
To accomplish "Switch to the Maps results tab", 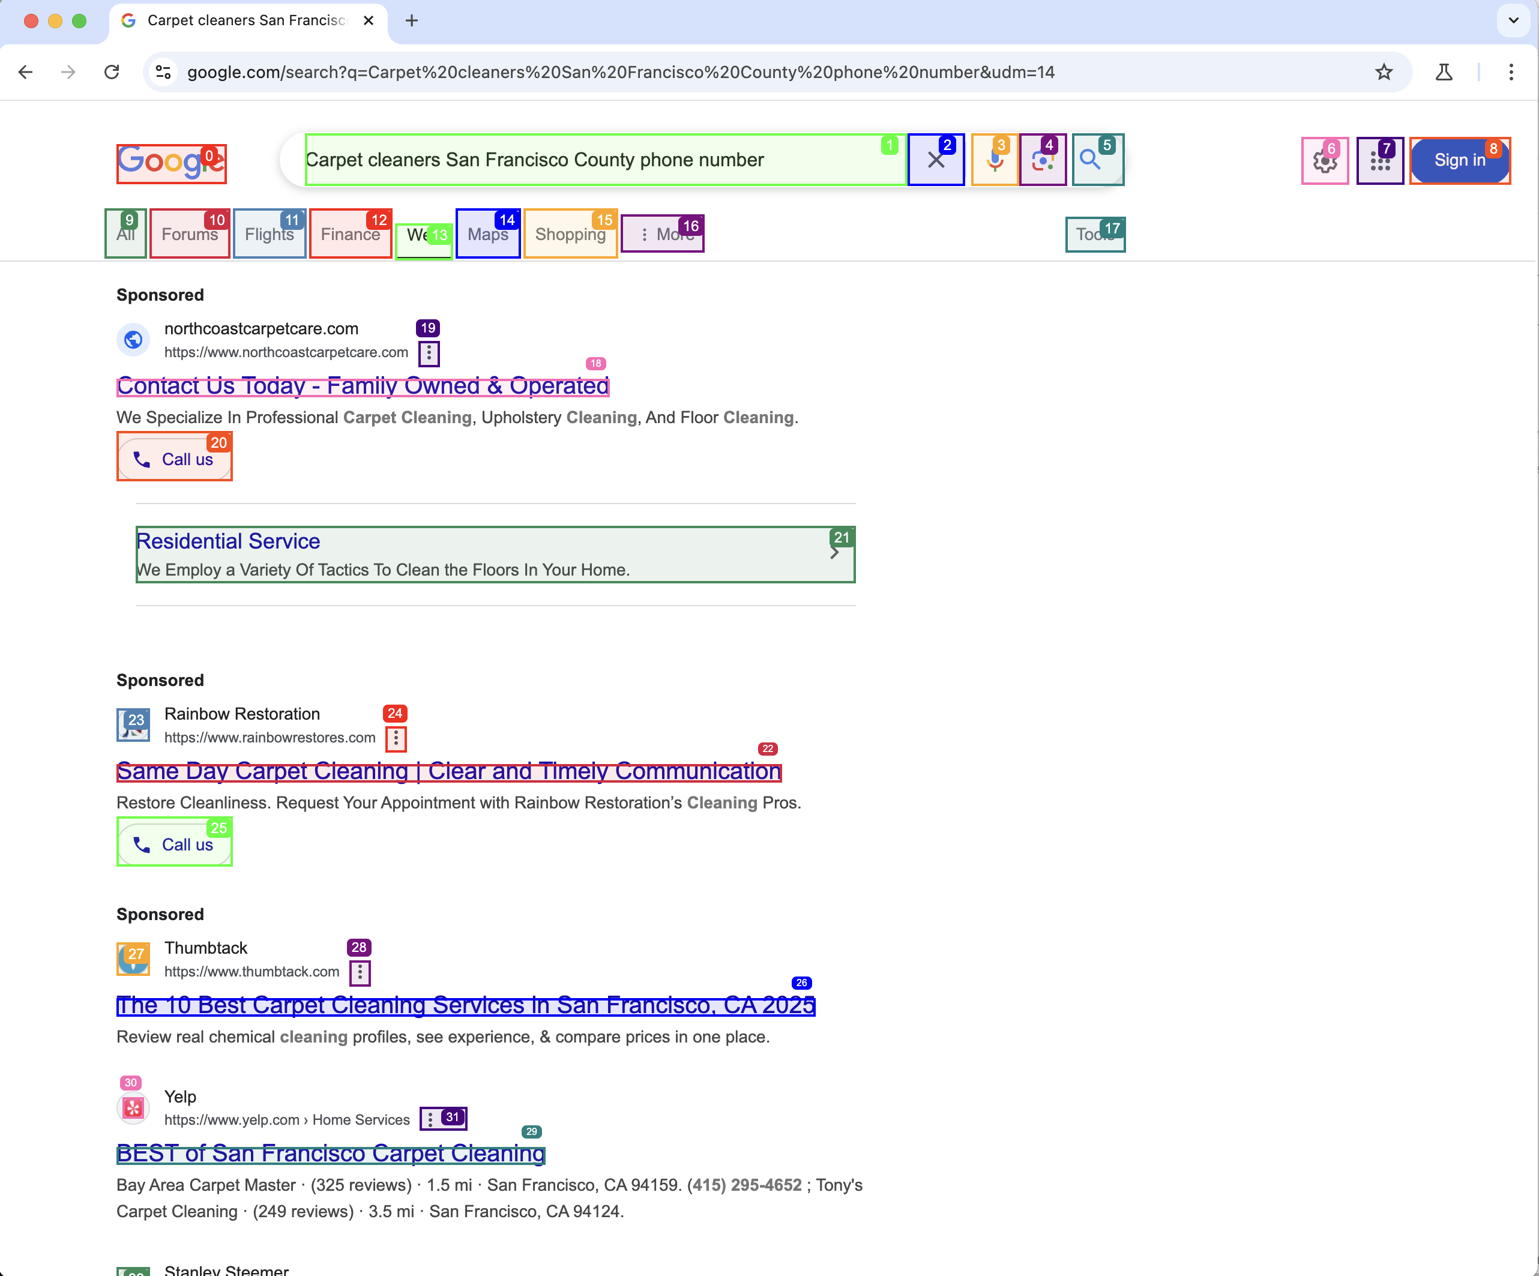I will tap(487, 235).
